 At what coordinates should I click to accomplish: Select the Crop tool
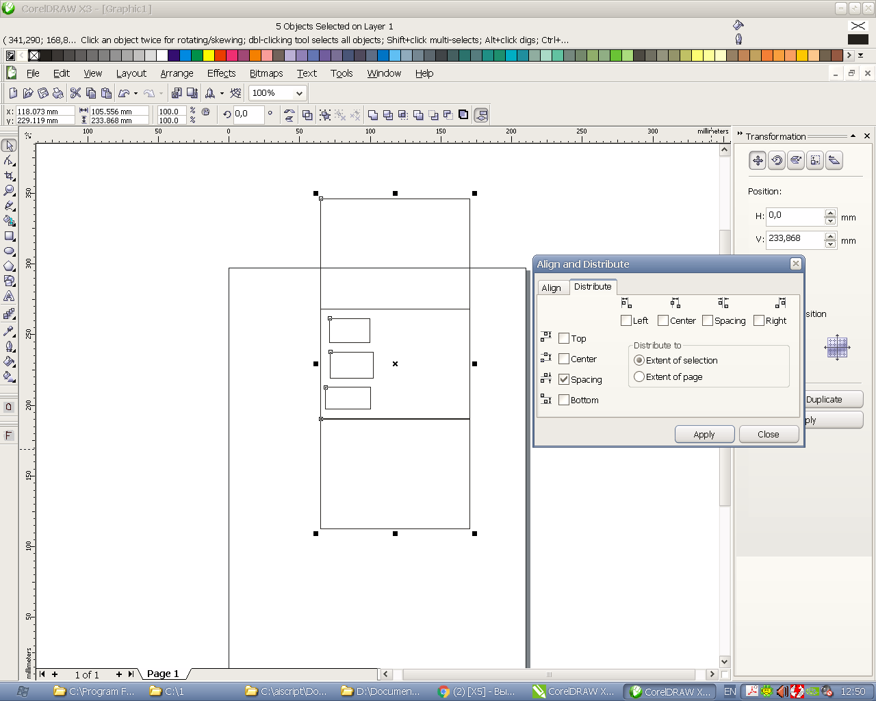pos(9,175)
